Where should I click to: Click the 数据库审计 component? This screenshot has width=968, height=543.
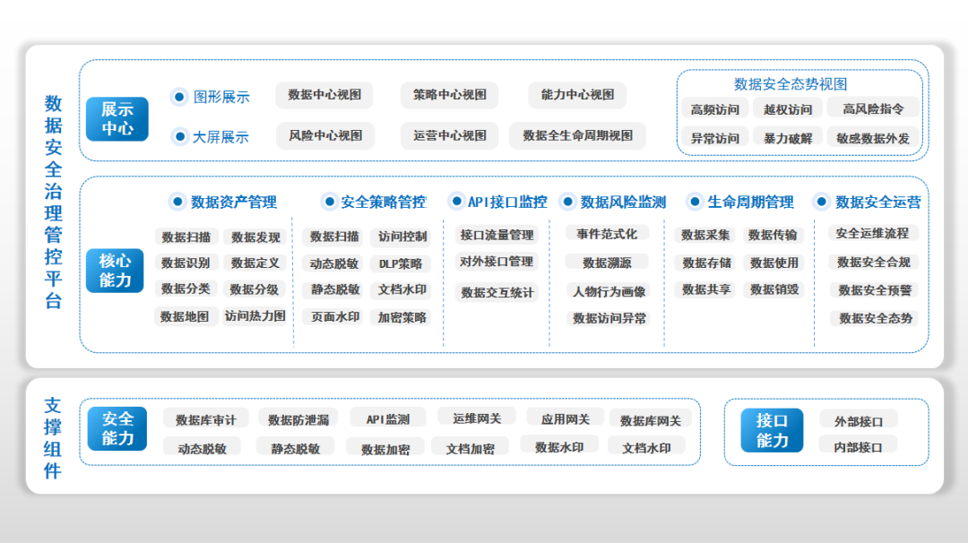point(206,419)
